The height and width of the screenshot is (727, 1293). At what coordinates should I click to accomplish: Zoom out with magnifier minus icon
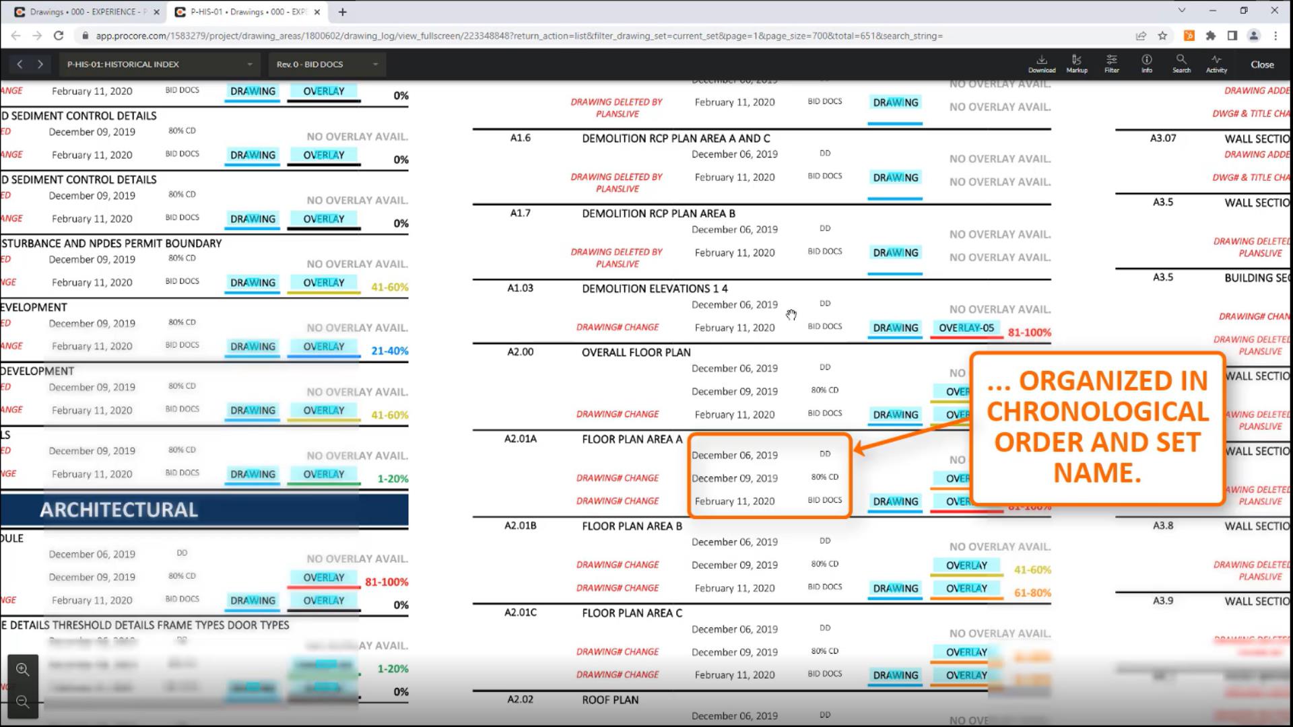point(23,702)
